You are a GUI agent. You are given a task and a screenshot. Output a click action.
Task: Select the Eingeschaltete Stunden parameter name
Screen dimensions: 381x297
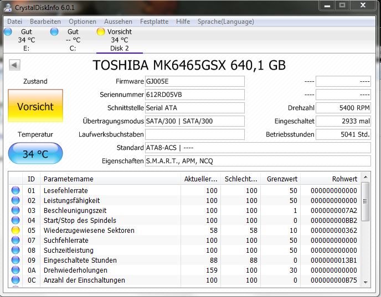pyautogui.click(x=80, y=260)
